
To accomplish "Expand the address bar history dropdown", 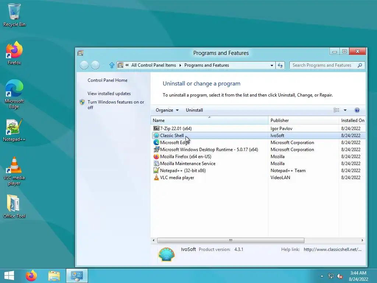I will [272, 65].
